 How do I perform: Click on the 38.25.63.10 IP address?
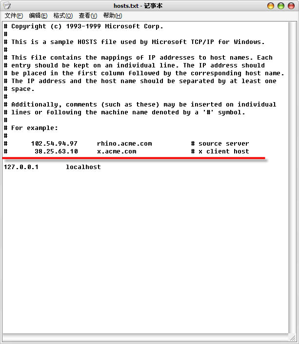pos(56,151)
